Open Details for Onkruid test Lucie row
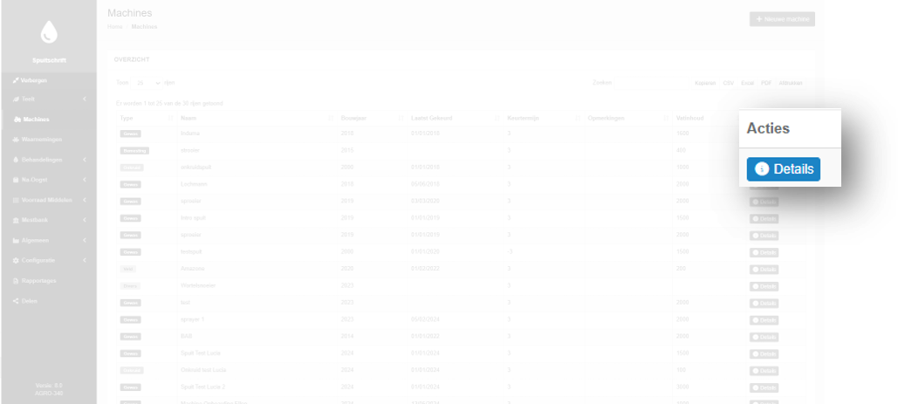Screen dimensions: 898x404 pos(764,371)
